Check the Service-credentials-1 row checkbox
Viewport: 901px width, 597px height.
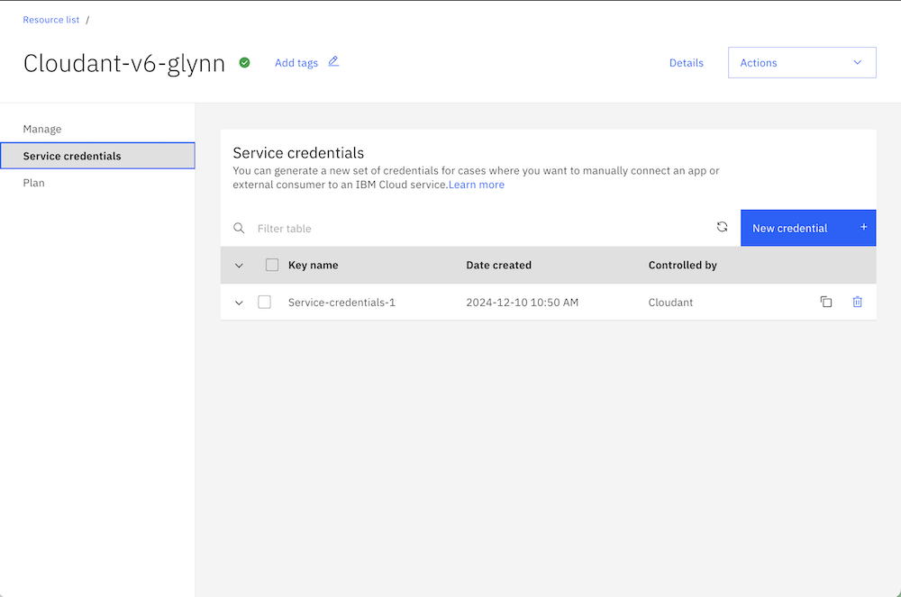(x=264, y=302)
